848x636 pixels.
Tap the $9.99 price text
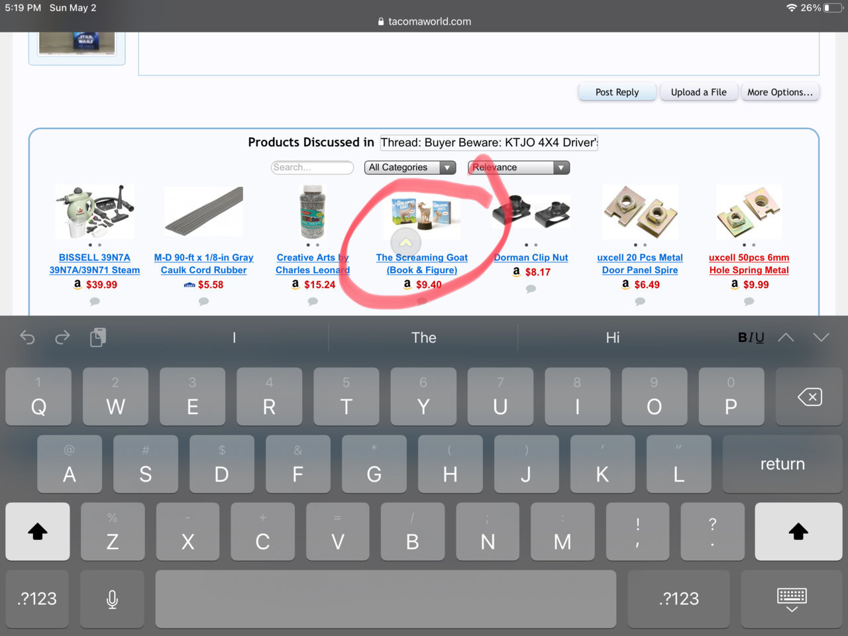(756, 285)
